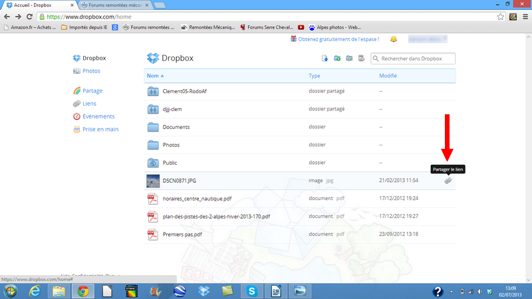Sort files by the Type column header

click(x=314, y=76)
